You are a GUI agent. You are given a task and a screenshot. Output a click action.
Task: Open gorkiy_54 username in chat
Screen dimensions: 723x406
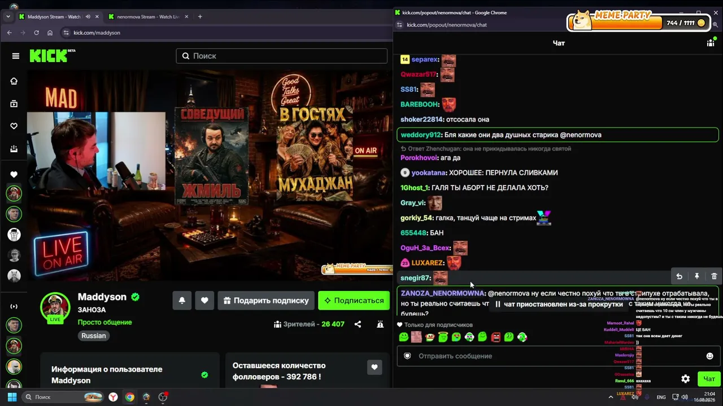(x=417, y=218)
